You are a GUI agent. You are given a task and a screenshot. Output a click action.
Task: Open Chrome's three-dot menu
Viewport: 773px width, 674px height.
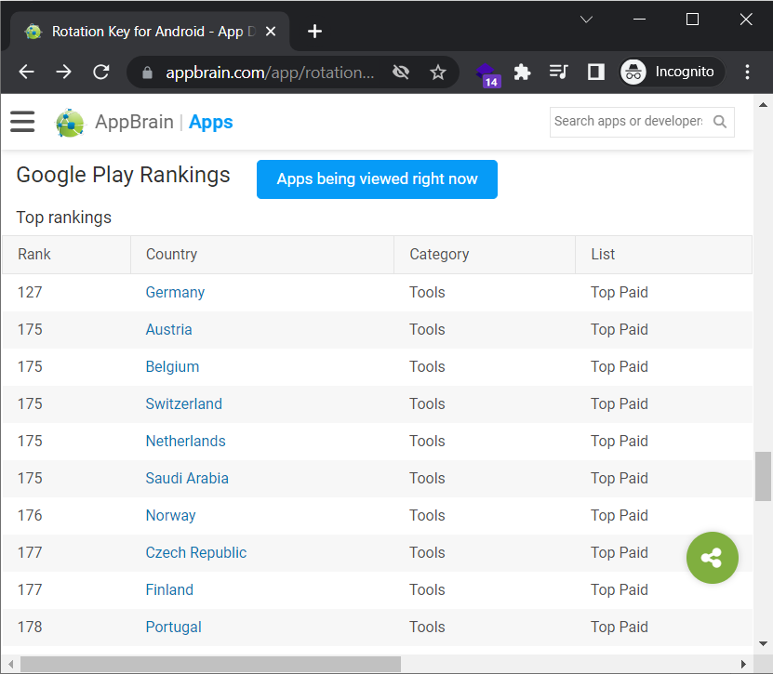[x=747, y=72]
